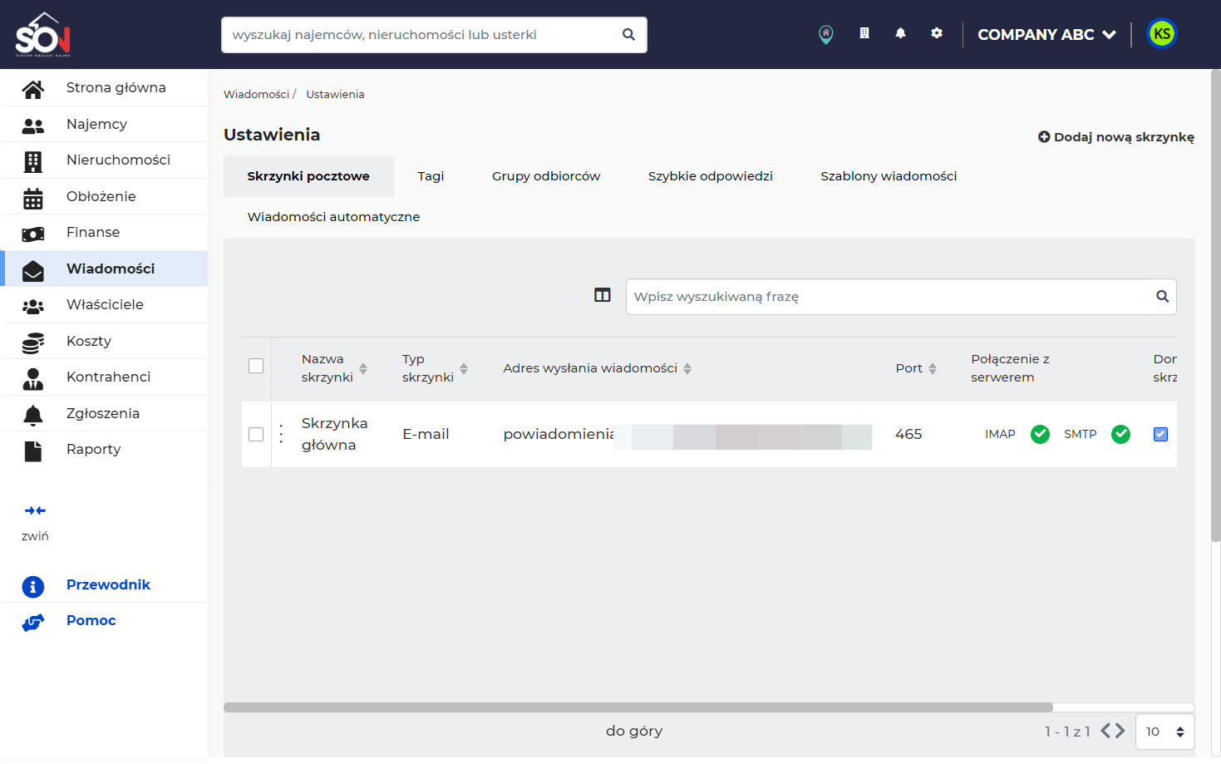Screen dimensions: 1221x764
Task: Open the building icon in the header
Action: coord(864,33)
